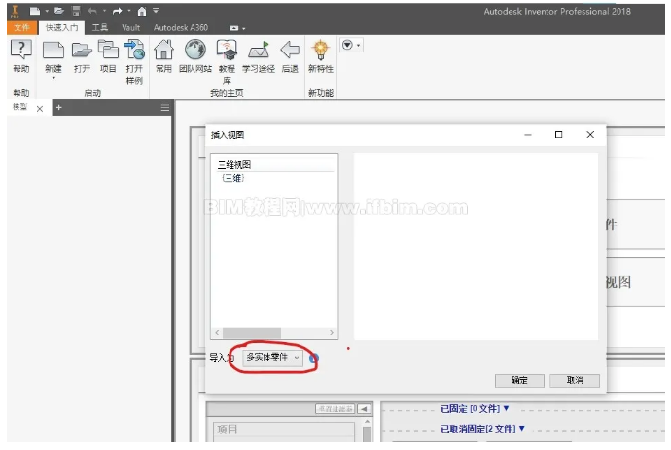The height and width of the screenshot is (450, 671).
Task: Click the OK (确定) button
Action: tap(519, 380)
